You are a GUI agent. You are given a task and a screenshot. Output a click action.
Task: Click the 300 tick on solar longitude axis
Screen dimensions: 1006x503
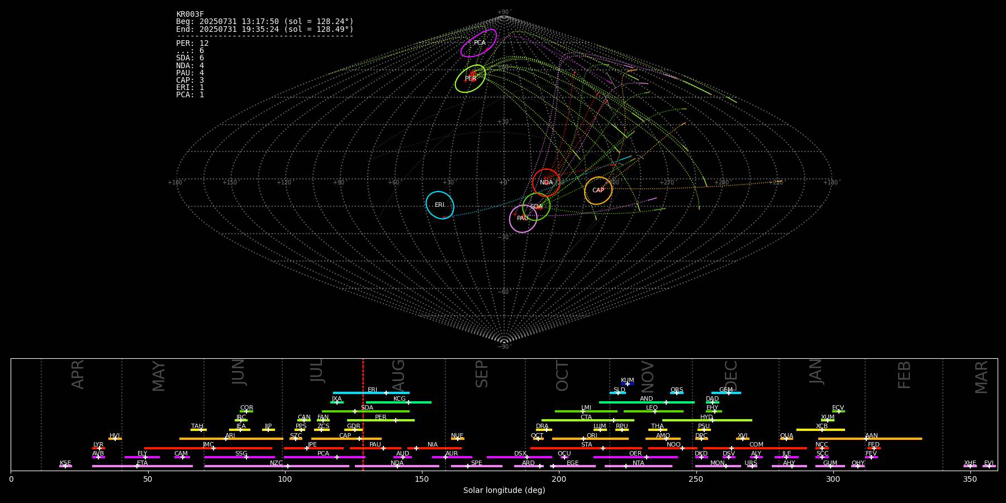pyautogui.click(x=833, y=479)
